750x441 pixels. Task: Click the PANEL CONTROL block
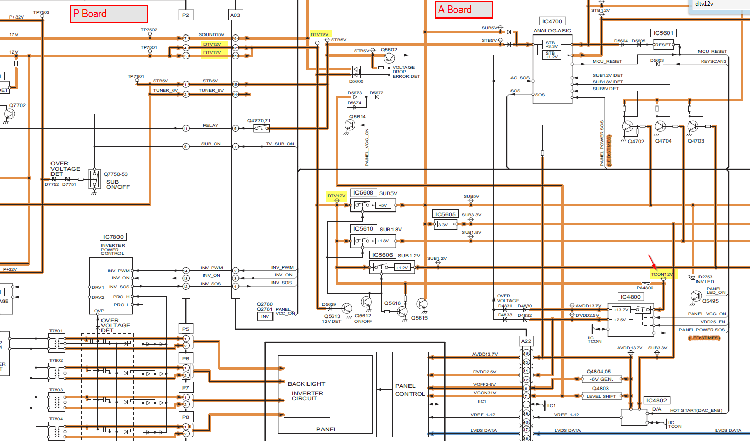pos(410,390)
